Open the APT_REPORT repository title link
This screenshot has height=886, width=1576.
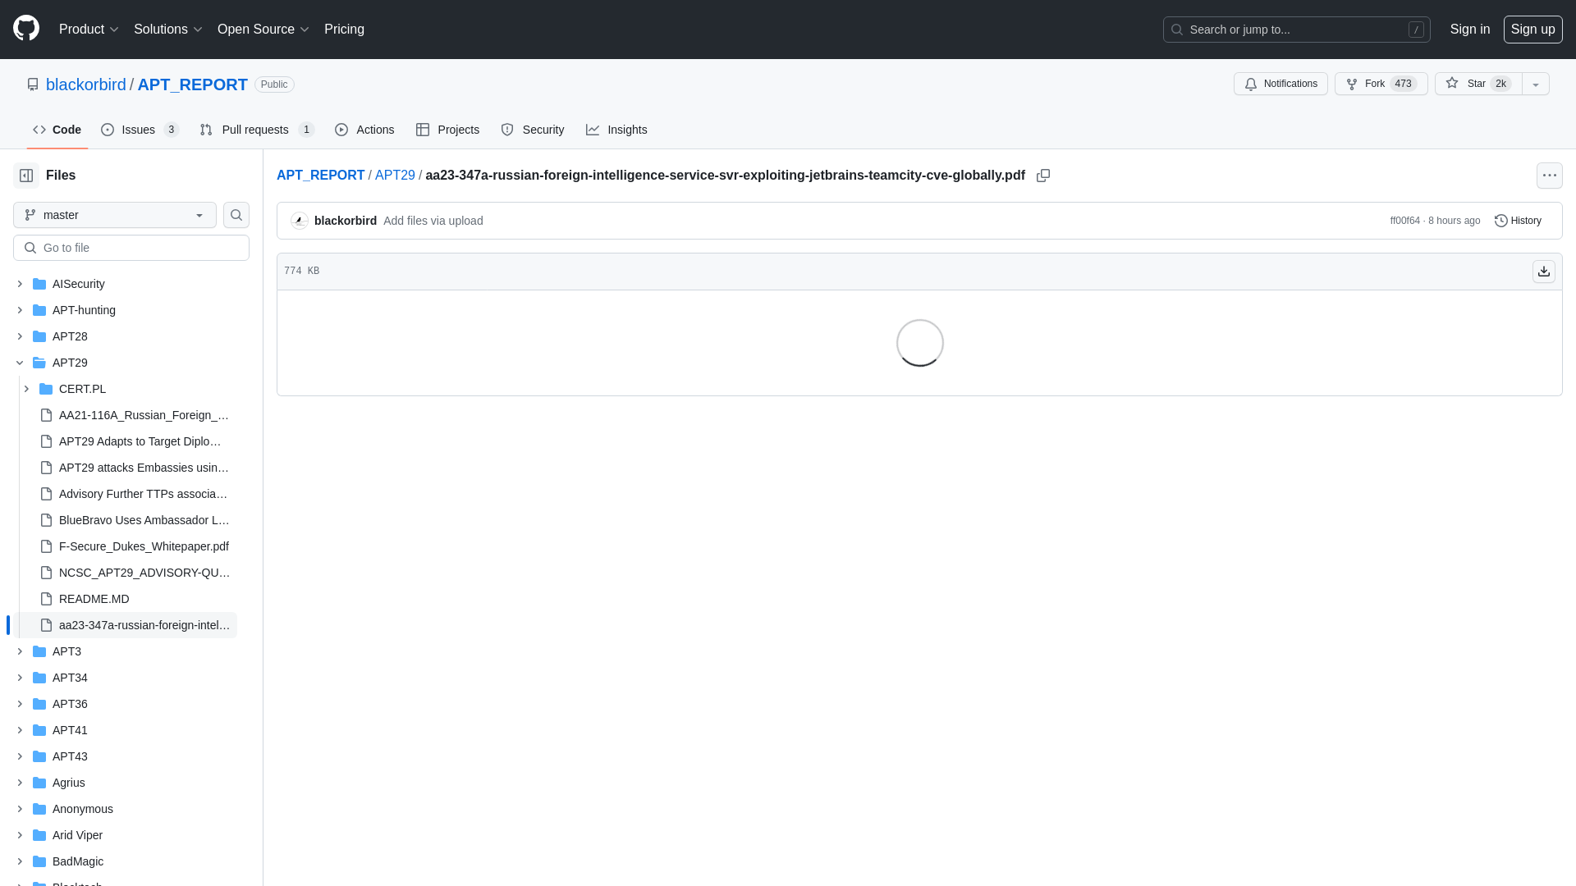[x=192, y=84]
